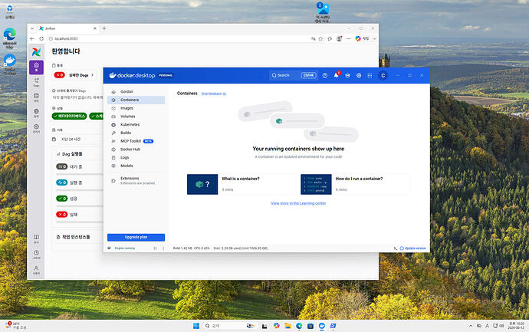Click the Docker Desktop help icon

324,76
